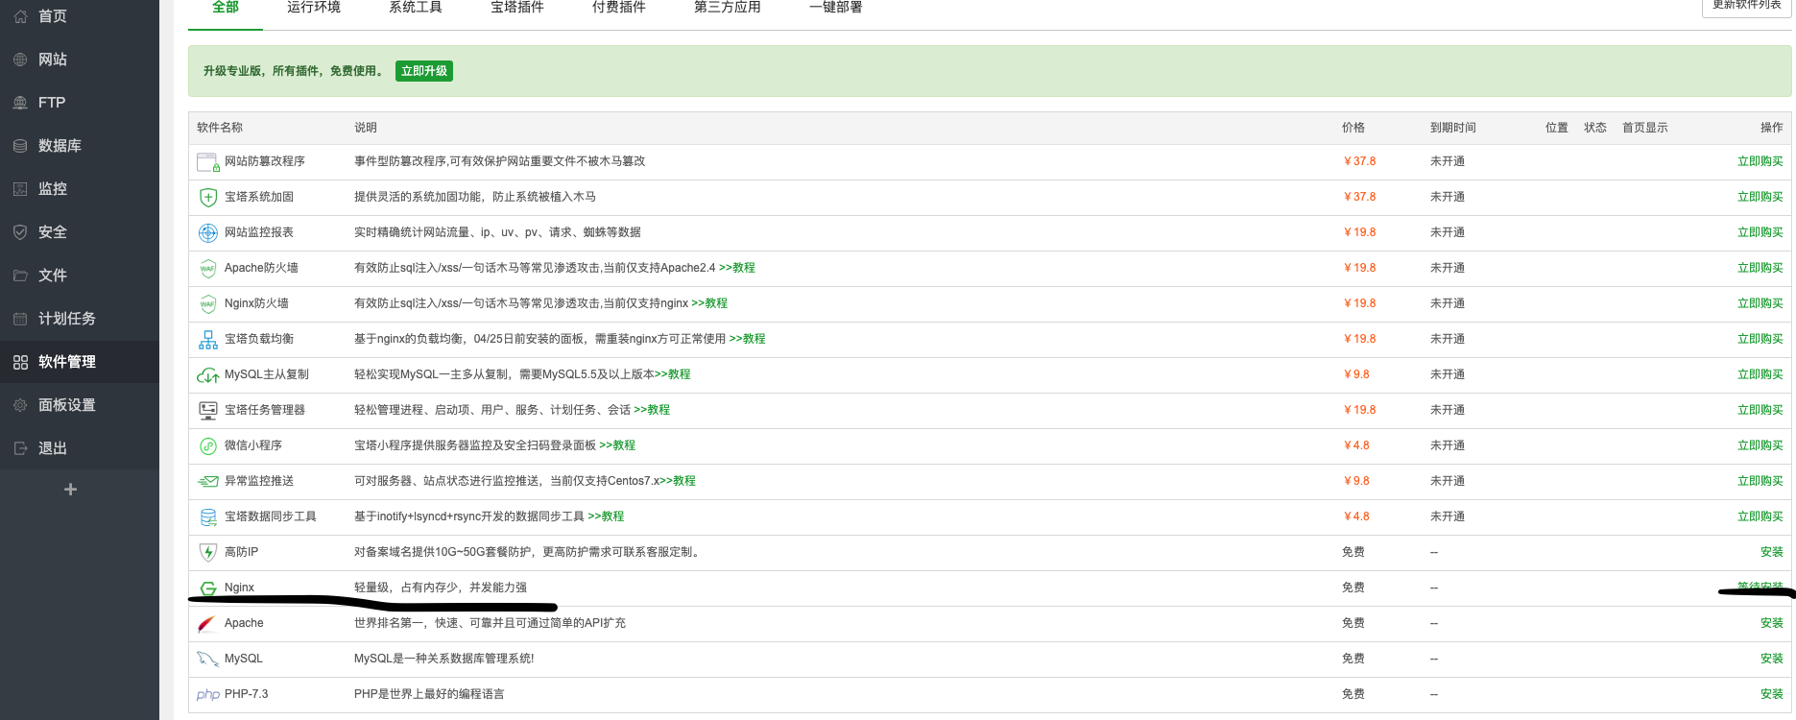The image size is (1796, 720).
Task: Open the >>教程 link for 宝塔数据同步工具
Action: coord(606,516)
